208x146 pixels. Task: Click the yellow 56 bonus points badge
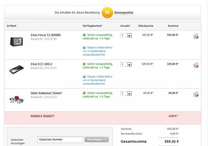[x=107, y=12]
